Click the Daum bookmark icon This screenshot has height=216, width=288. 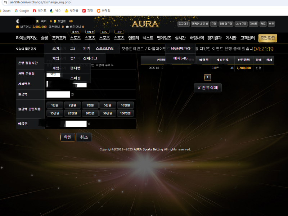pyautogui.click(x=2, y=11)
